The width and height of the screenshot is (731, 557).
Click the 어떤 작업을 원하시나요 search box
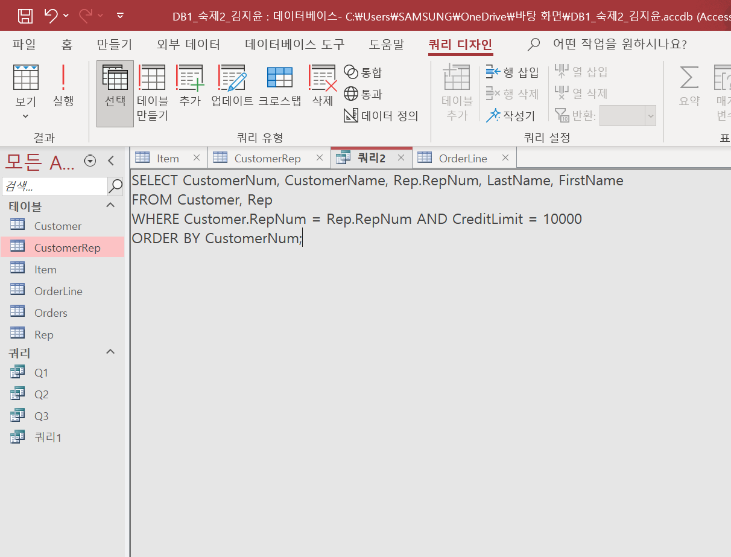click(x=619, y=44)
